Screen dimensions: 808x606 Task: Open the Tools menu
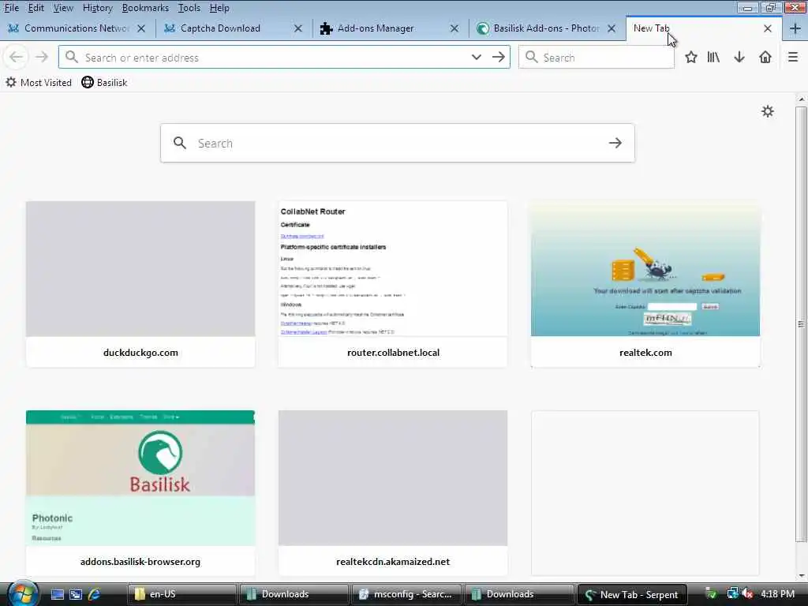click(189, 8)
